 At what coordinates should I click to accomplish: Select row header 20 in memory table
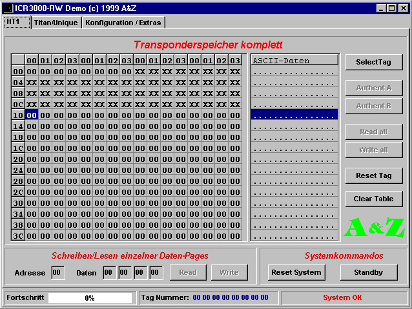pos(18,159)
